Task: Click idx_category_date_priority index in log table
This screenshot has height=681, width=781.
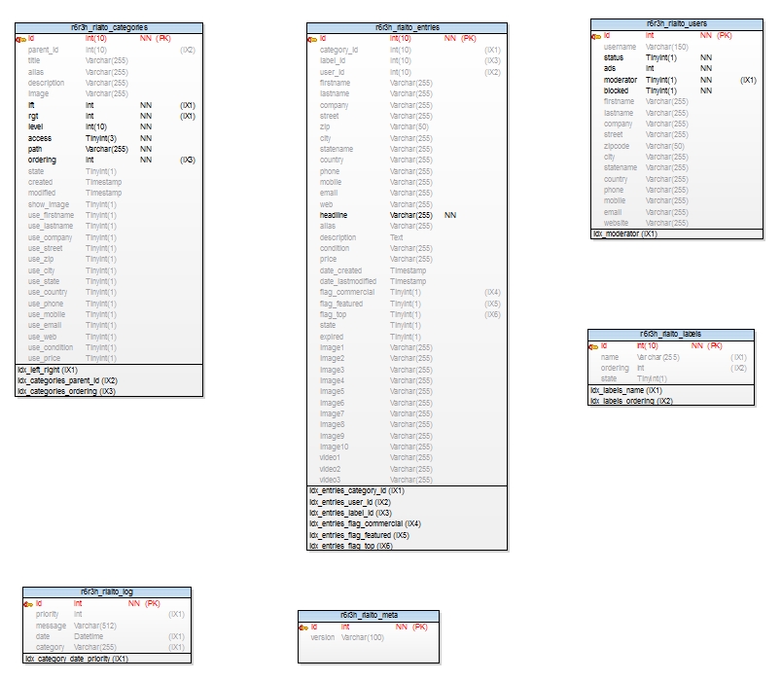Action: tap(76, 659)
